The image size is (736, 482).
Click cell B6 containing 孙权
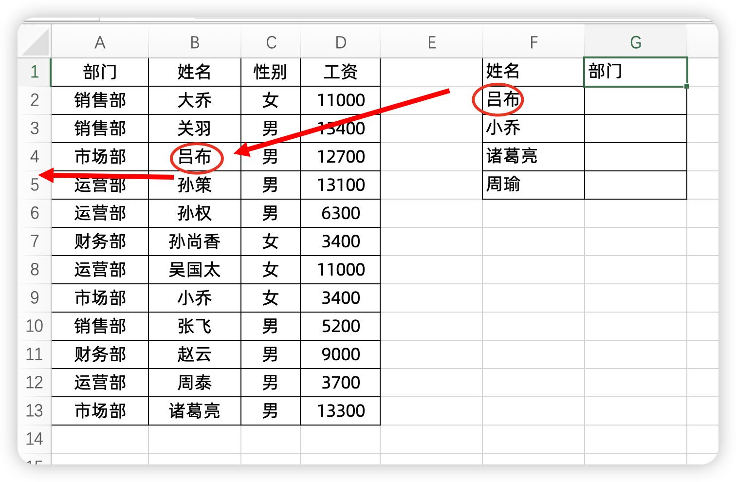(x=195, y=213)
